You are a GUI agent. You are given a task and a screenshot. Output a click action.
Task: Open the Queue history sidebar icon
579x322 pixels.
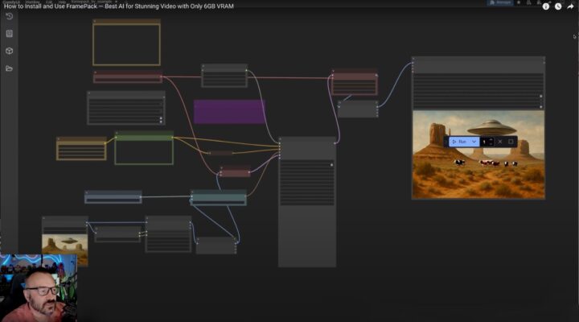[9, 16]
